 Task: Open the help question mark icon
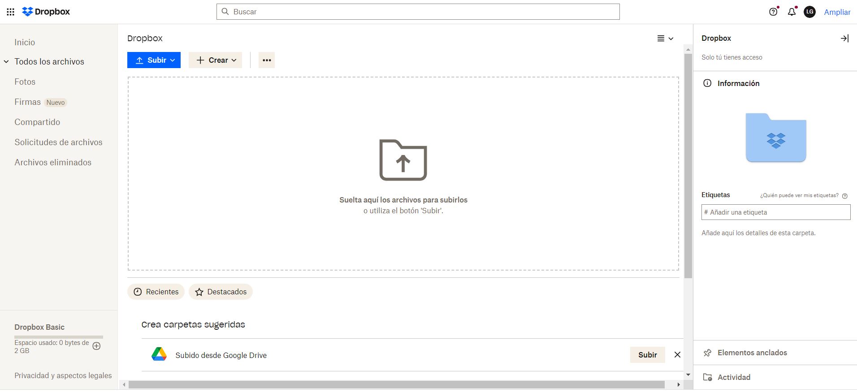click(x=773, y=12)
